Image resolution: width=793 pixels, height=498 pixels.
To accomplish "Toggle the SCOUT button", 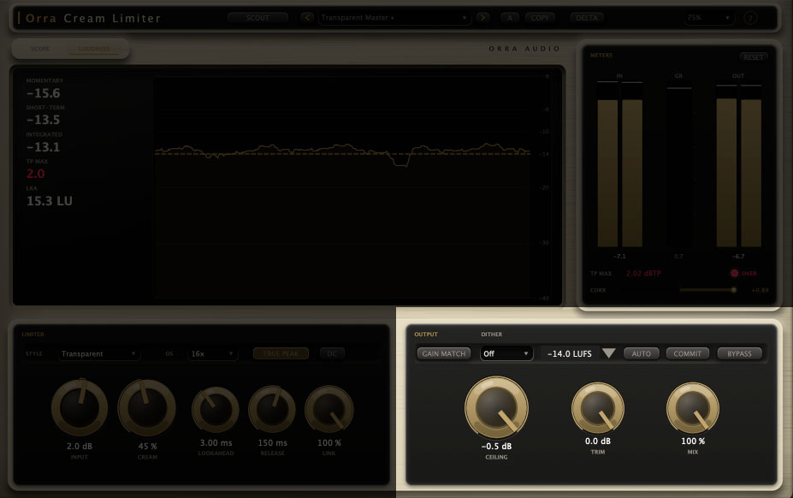I will (257, 18).
